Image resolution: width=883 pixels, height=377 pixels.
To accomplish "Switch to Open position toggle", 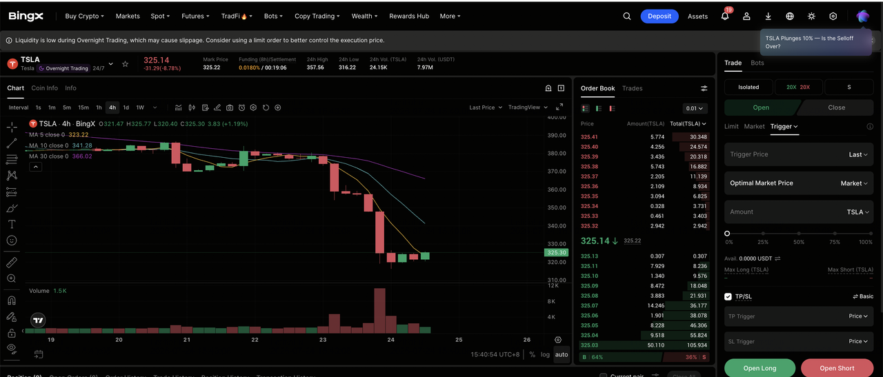I will pos(761,108).
